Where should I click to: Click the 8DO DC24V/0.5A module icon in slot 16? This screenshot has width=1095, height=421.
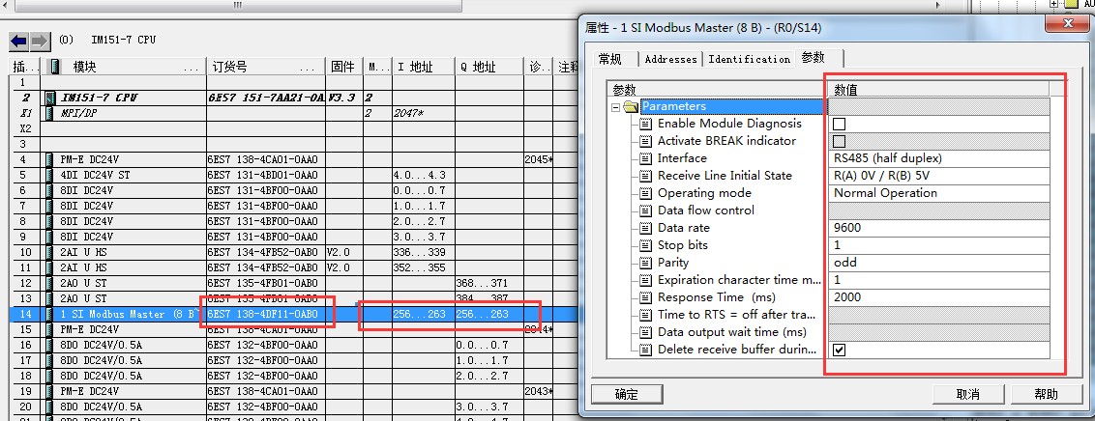[x=49, y=345]
